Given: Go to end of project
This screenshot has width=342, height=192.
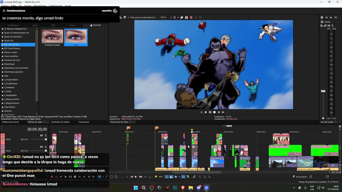Looking at the screenshot, I should pyautogui.click(x=84, y=177).
